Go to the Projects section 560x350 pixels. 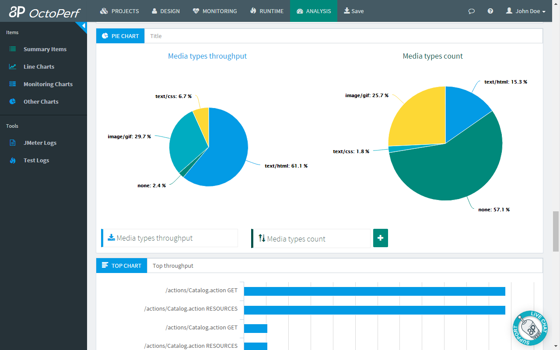click(119, 11)
